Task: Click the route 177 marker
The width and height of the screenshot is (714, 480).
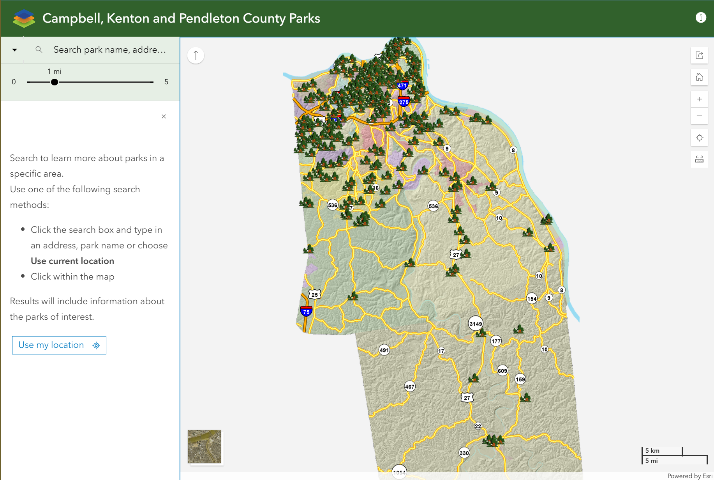Action: coord(496,341)
